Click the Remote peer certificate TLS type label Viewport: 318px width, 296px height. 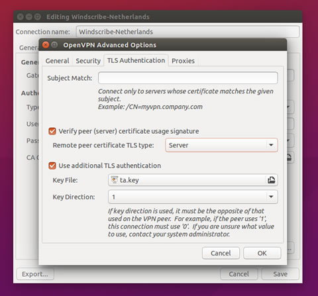pyautogui.click(x=103, y=145)
